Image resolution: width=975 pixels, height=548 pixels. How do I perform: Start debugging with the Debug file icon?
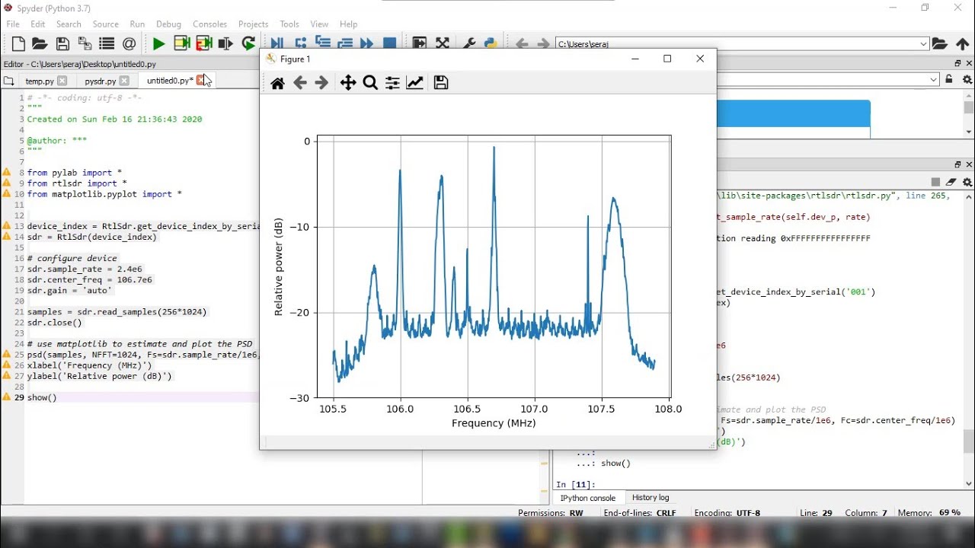pos(277,44)
